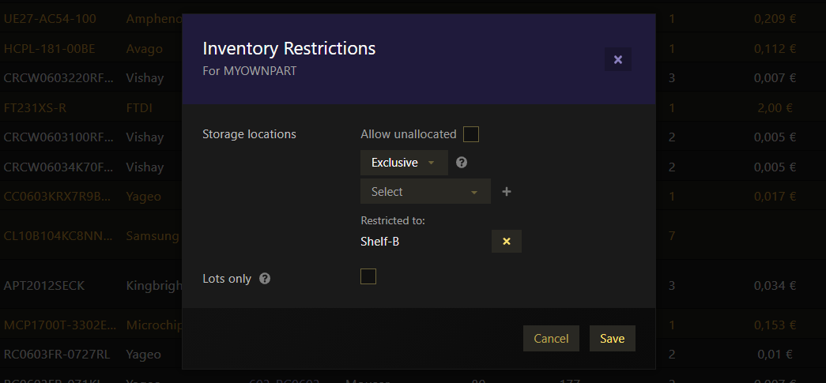Select the CC0603KRX7R9B part row

(x=57, y=196)
